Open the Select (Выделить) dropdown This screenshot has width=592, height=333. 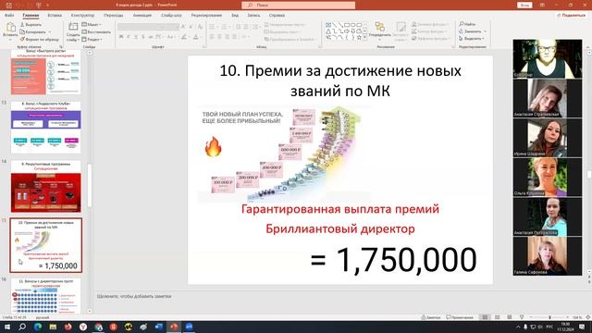472,39
